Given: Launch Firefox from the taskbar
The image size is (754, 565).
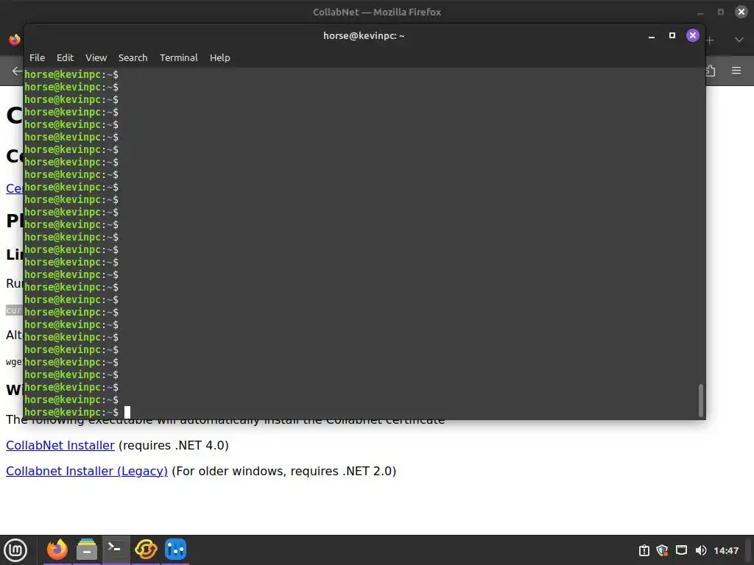Looking at the screenshot, I should [57, 549].
